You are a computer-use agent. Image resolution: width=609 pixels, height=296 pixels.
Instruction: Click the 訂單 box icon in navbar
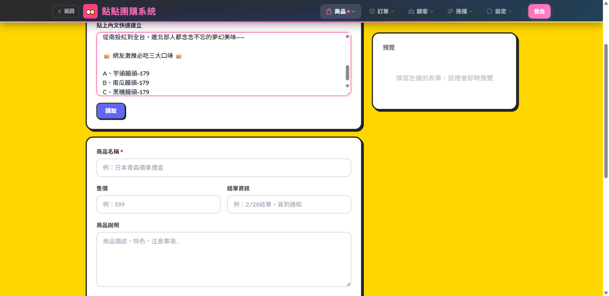click(372, 11)
